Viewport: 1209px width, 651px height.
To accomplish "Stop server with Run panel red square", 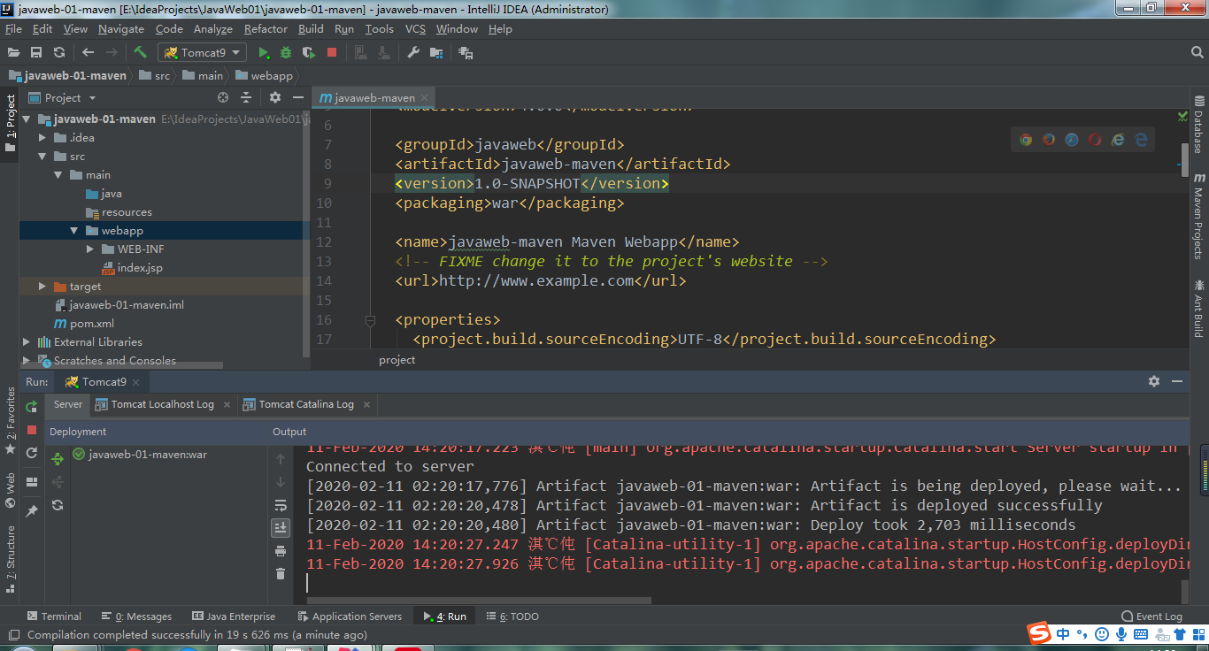I will click(x=32, y=430).
